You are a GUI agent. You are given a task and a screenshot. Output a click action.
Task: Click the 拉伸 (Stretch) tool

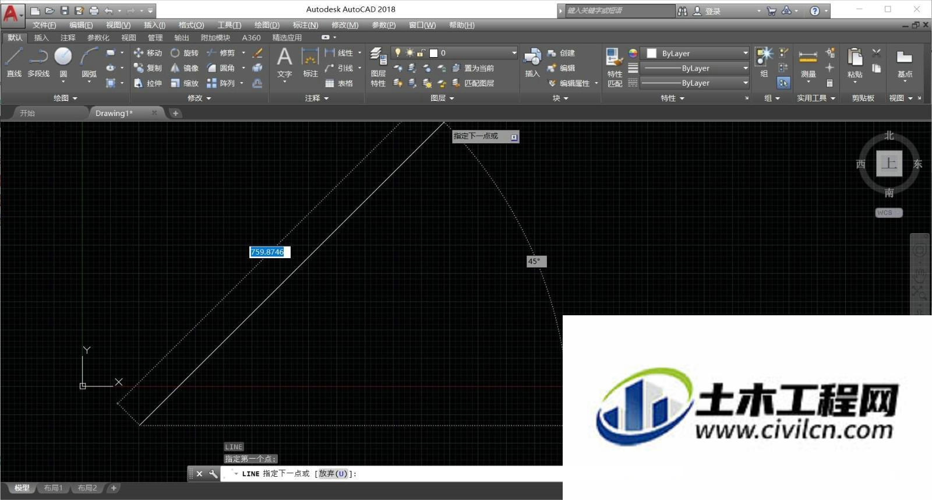coord(148,83)
